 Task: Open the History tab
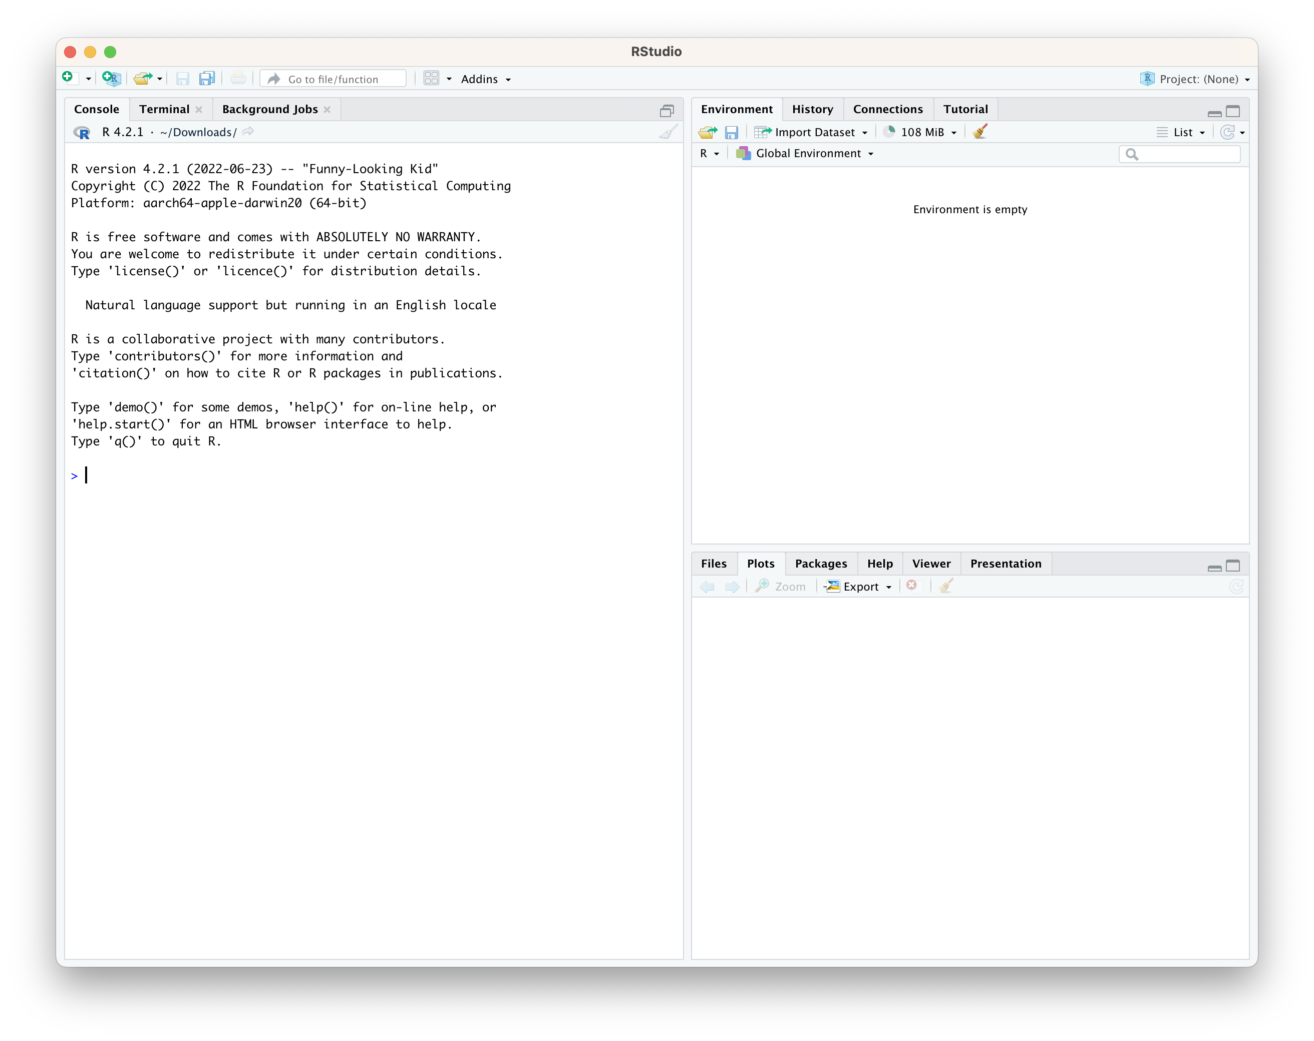pos(812,109)
